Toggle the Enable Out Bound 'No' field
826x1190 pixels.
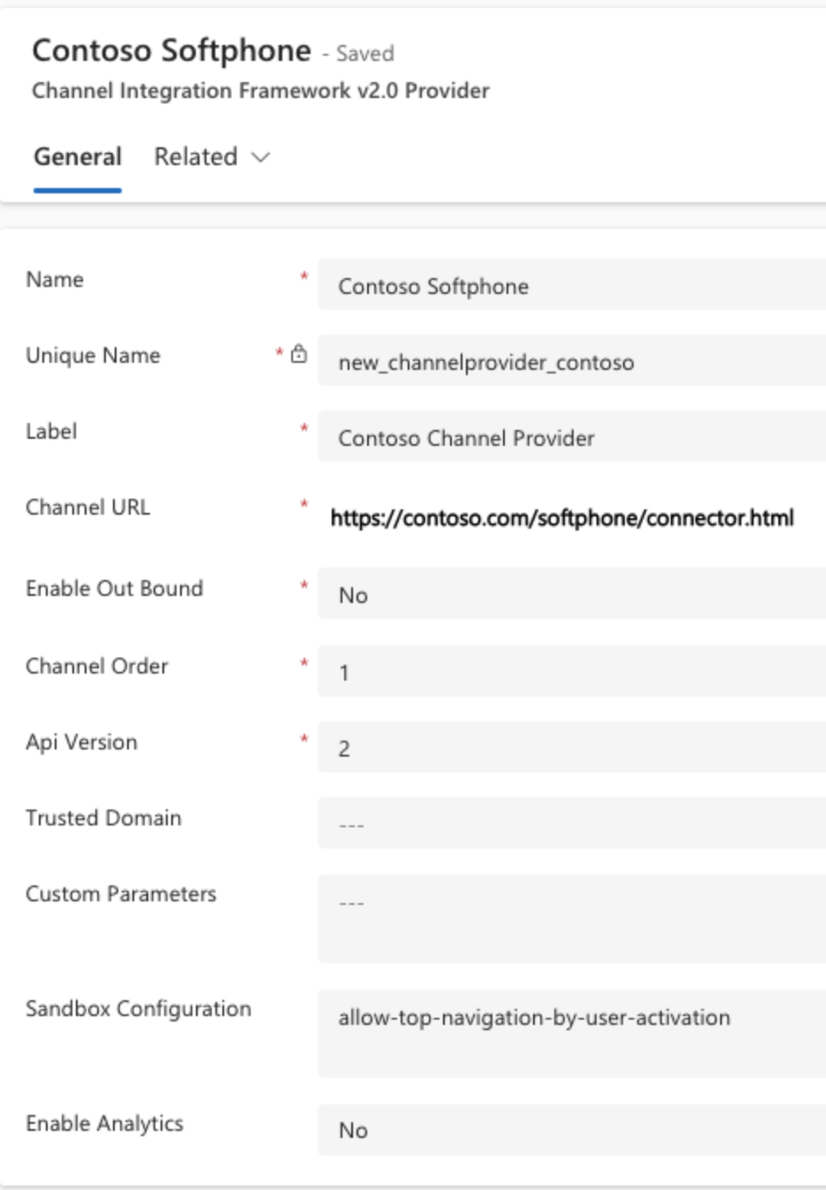tap(572, 594)
